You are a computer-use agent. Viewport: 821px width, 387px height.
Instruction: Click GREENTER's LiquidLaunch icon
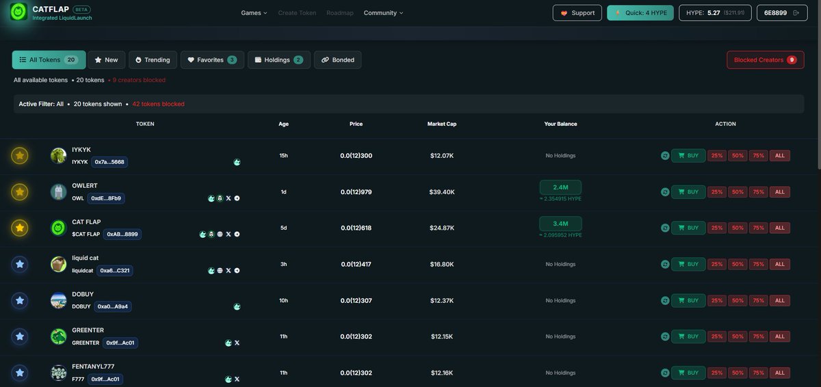[x=229, y=343]
